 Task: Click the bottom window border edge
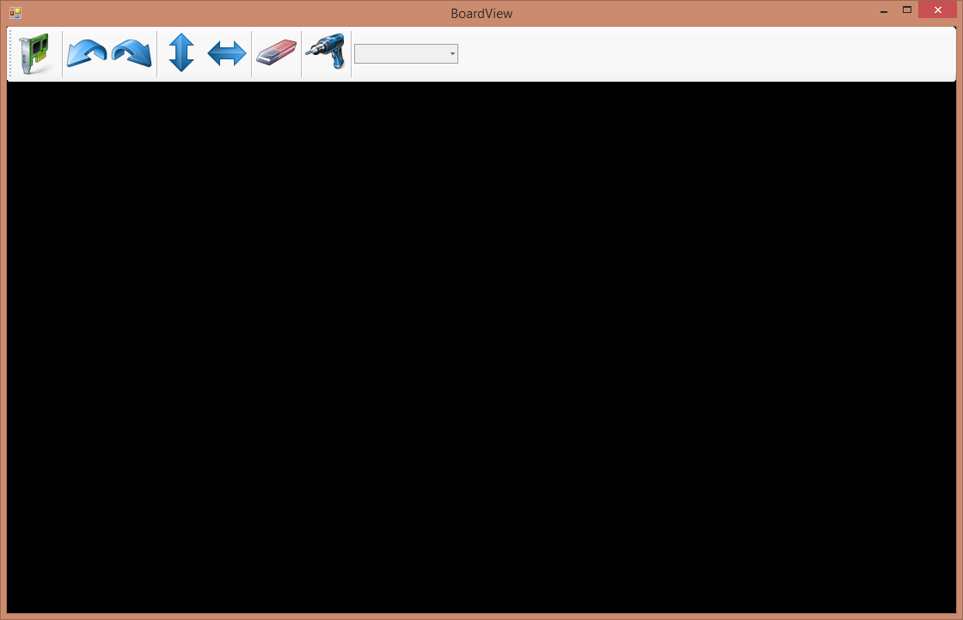[x=482, y=617]
